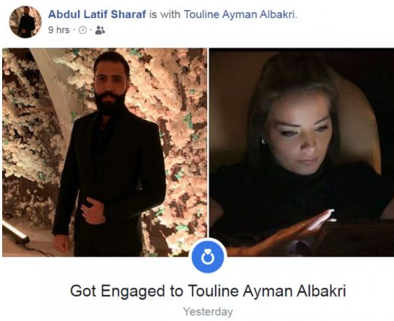The image size is (394, 321).
Task: View the right image of dimly lit woman
Action: tap(302, 152)
